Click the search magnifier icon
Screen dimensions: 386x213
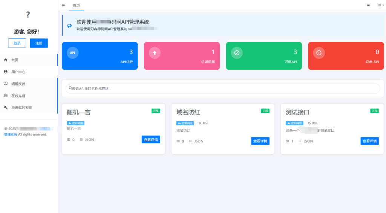tap(70, 88)
